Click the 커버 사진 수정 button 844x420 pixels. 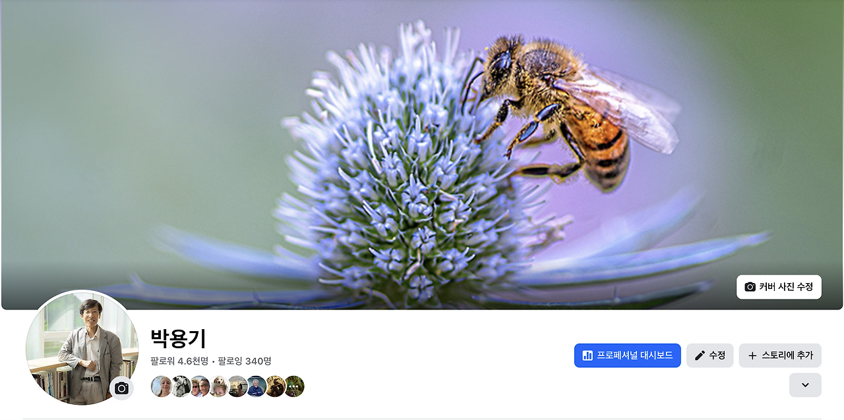click(x=779, y=287)
